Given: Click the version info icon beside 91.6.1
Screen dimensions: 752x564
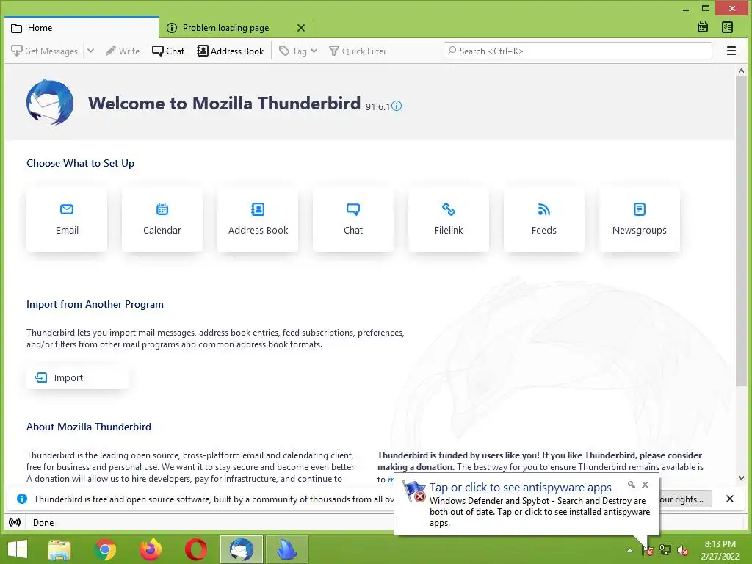Looking at the screenshot, I should (x=397, y=106).
